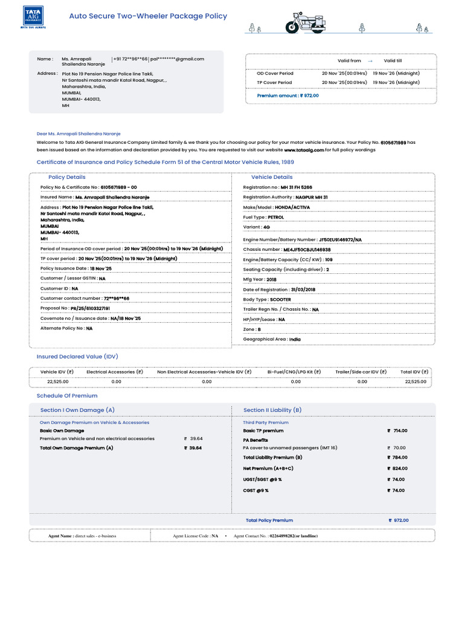Click the Insured Declared Value (IDV) heading
Image resolution: width=464 pixels, height=619 pixels.
(77, 357)
